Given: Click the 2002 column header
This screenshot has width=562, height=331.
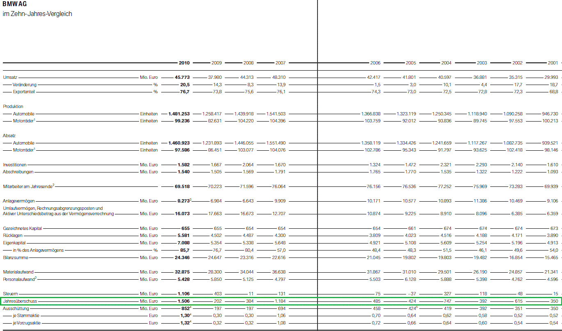Looking at the screenshot, I should pyautogui.click(x=517, y=63).
